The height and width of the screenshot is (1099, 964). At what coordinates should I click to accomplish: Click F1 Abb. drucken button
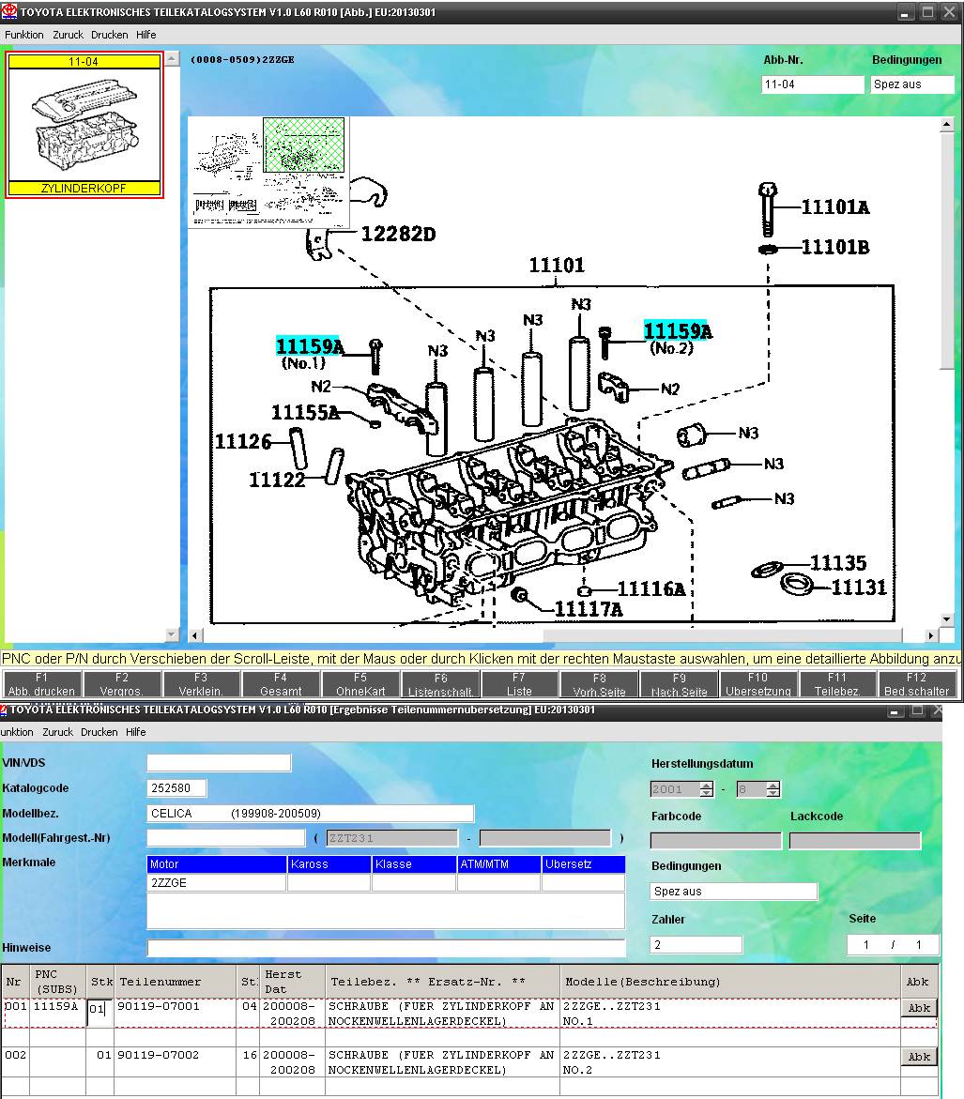[x=41, y=684]
